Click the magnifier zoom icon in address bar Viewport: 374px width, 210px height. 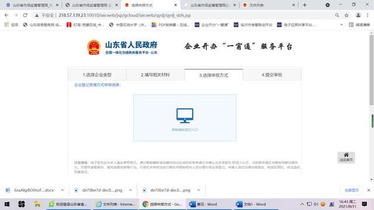pyautogui.click(x=337, y=15)
